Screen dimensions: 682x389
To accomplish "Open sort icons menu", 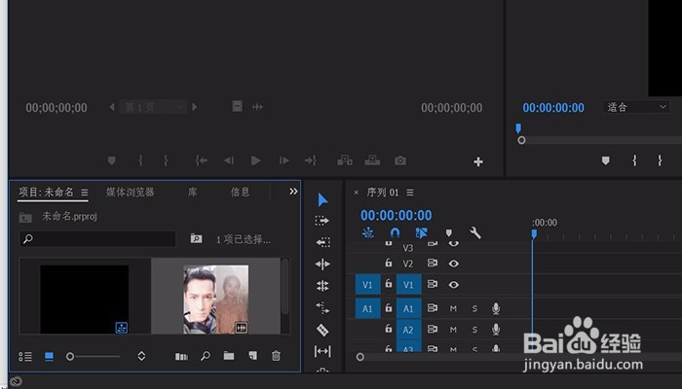I will pyautogui.click(x=141, y=357).
